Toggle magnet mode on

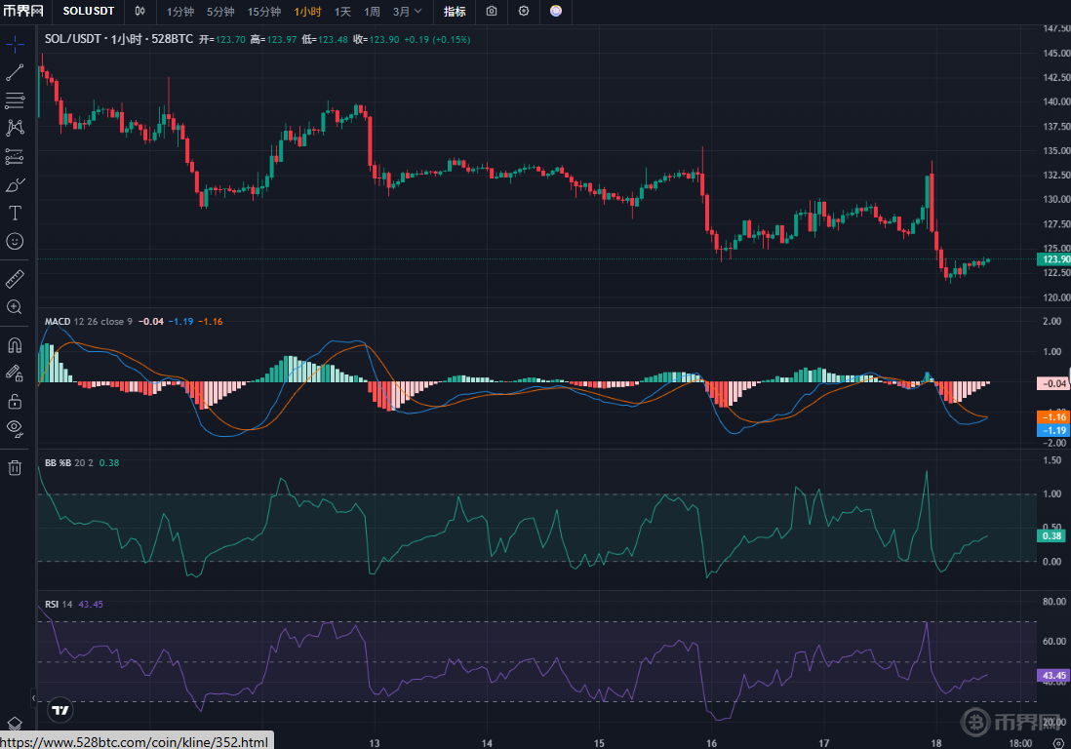click(x=15, y=345)
